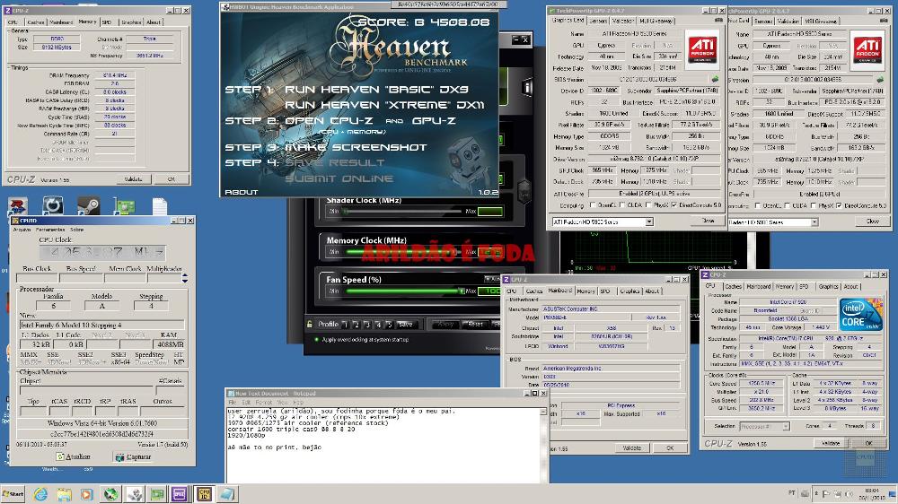
Task: Open the green circuit board desktop shortcut
Action: point(124,206)
